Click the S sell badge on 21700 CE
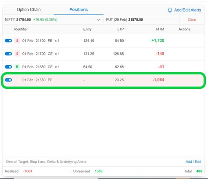This screenshot has height=179, width=208. click(17, 54)
